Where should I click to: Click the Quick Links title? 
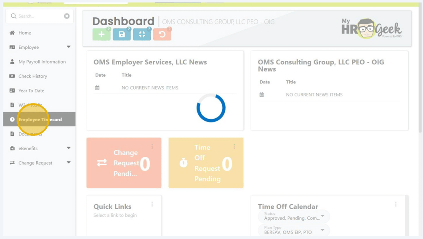click(x=112, y=207)
